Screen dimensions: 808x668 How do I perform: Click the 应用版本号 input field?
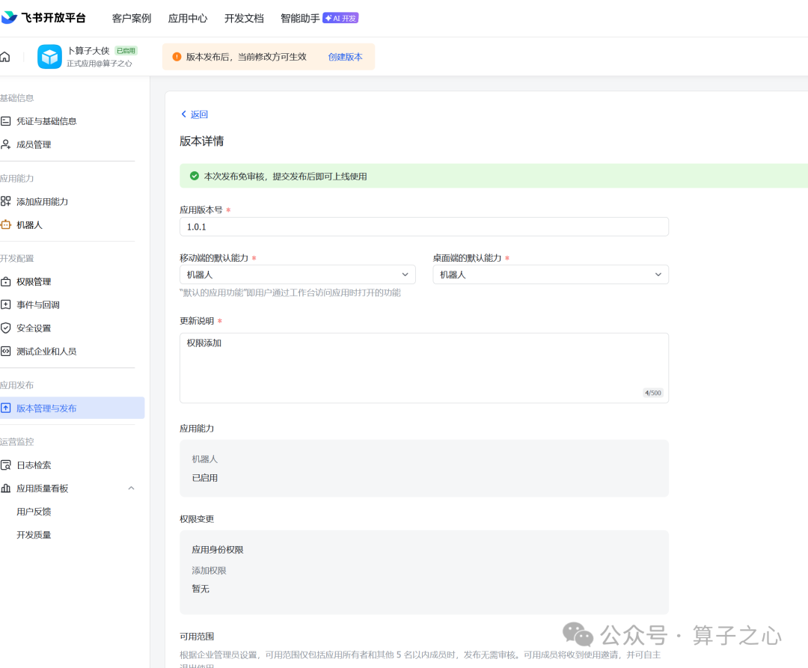(x=424, y=227)
